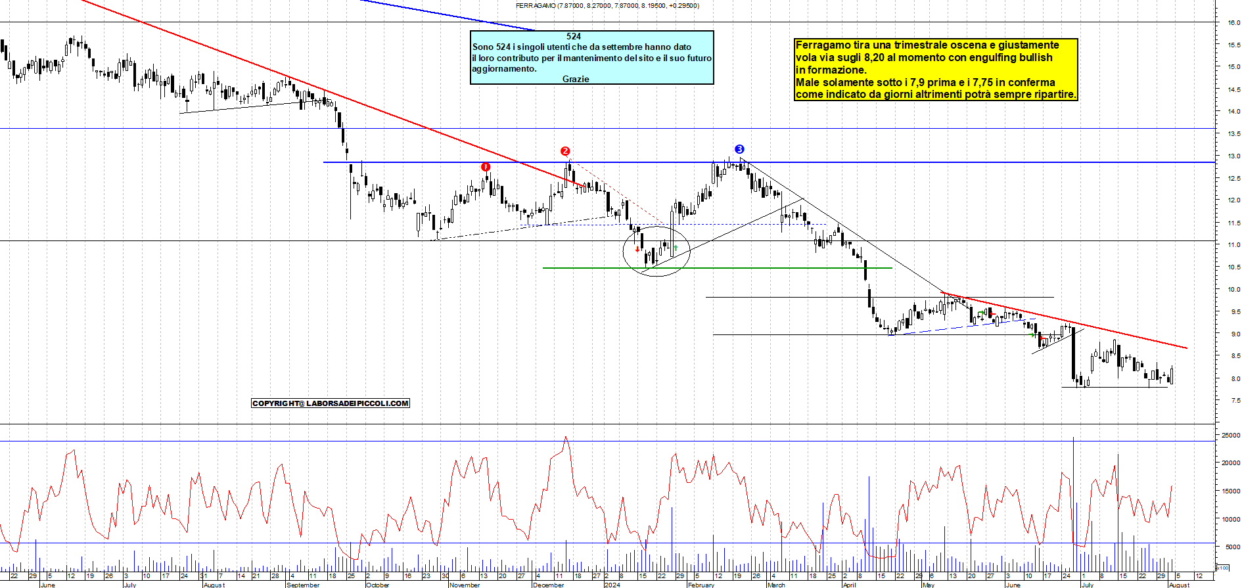Click the COPYRIGHT@ LABORSADEIPICCOLI.COM label

[x=331, y=403]
